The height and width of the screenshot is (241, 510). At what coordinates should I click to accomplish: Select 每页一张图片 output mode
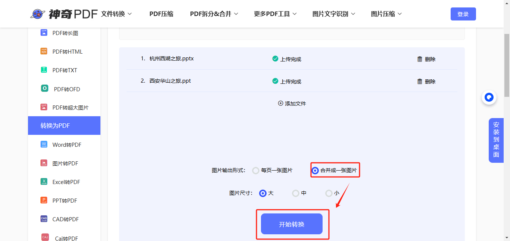(x=256, y=170)
